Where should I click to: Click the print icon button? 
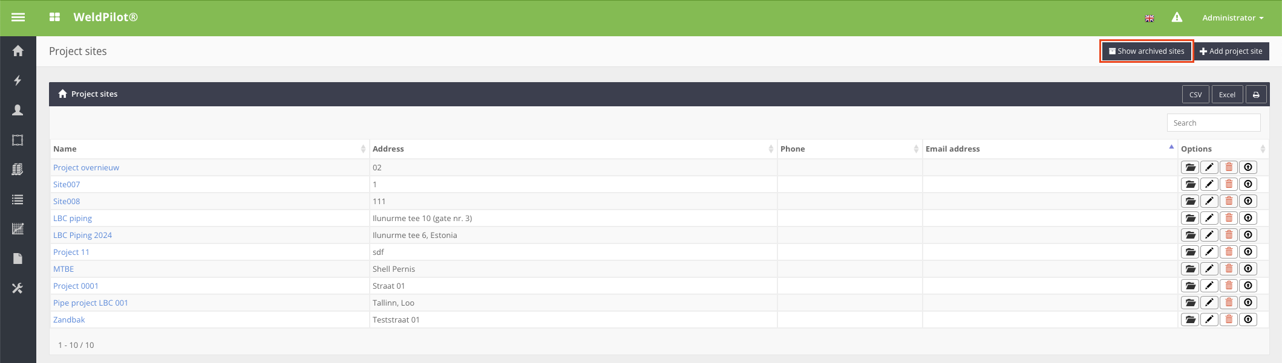[1256, 95]
